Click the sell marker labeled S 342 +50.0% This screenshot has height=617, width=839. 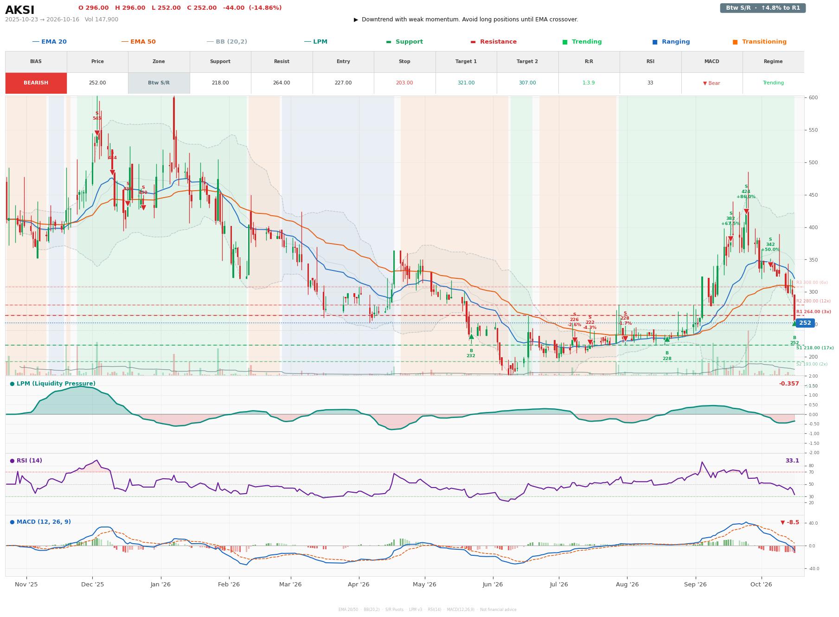[770, 265]
